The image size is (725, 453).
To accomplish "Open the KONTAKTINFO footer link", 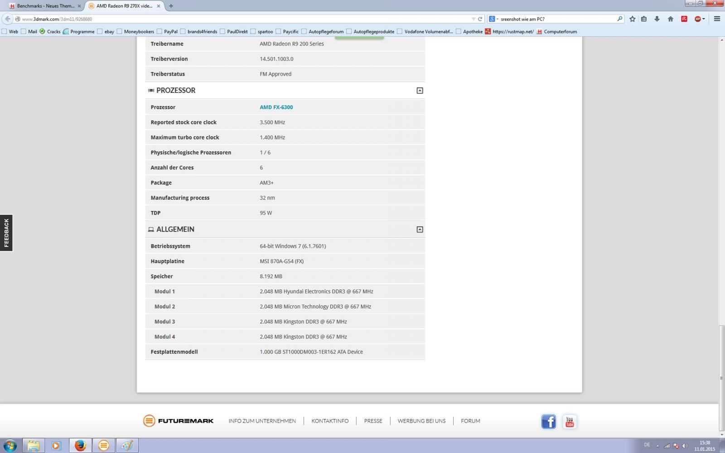I will pyautogui.click(x=330, y=421).
